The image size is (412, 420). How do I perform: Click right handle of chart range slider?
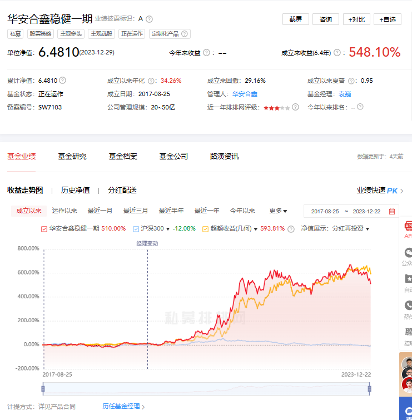[369, 389]
